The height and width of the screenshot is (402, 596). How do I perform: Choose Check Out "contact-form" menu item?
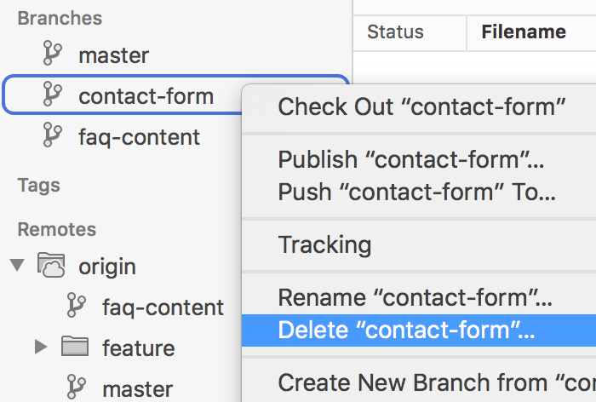(421, 106)
